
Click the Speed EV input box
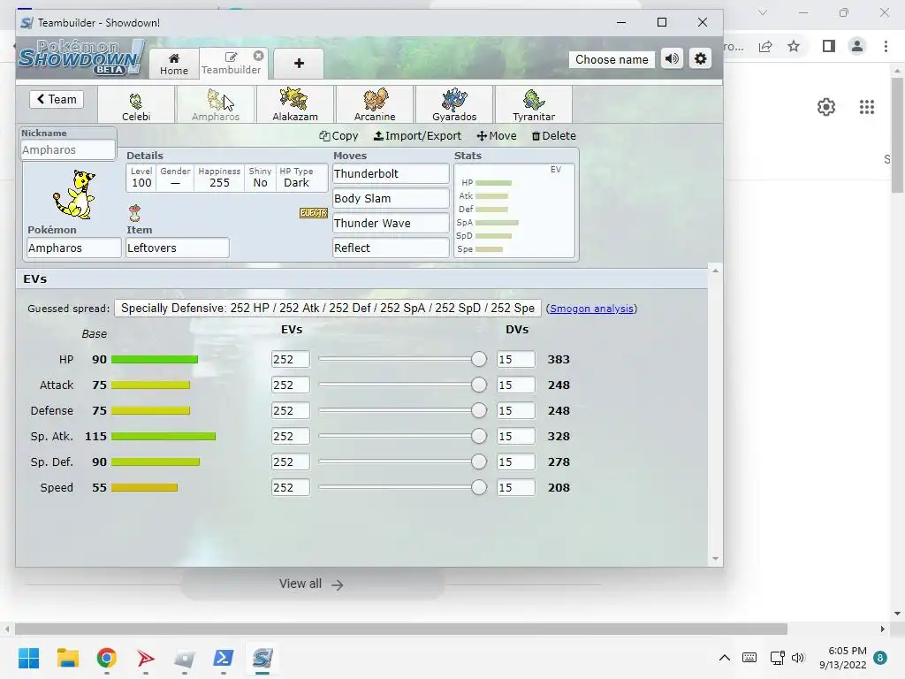(x=290, y=487)
